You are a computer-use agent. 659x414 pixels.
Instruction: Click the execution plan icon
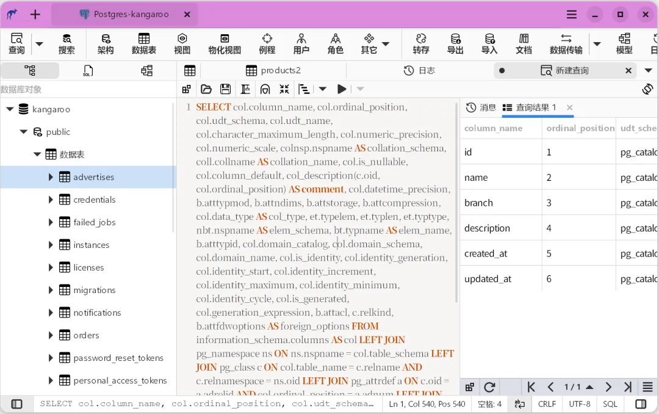tap(304, 89)
